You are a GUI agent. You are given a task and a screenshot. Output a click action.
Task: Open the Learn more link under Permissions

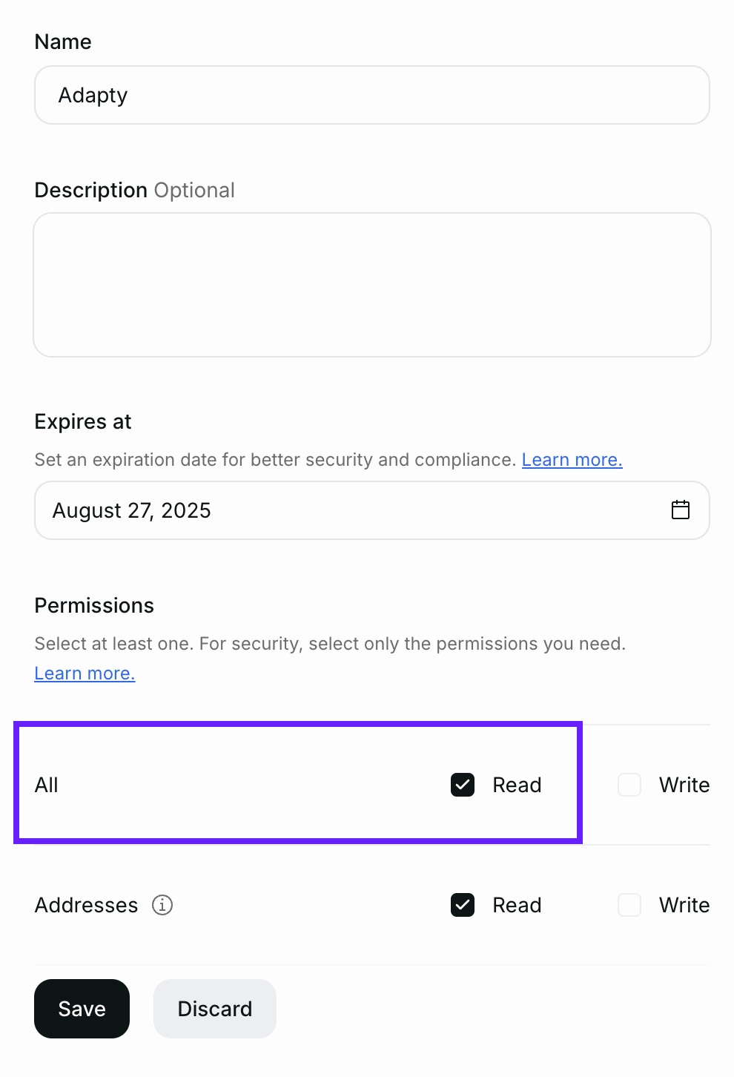coord(85,673)
